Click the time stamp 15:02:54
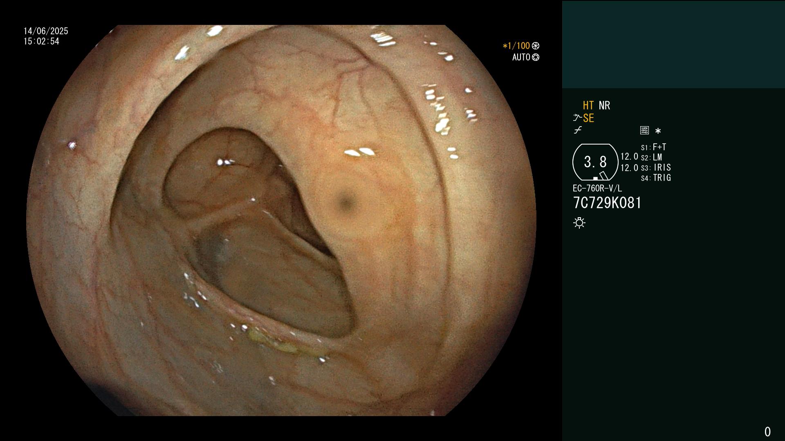 tap(41, 41)
